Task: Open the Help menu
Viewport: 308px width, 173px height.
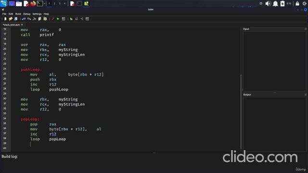Action: tap(46, 14)
